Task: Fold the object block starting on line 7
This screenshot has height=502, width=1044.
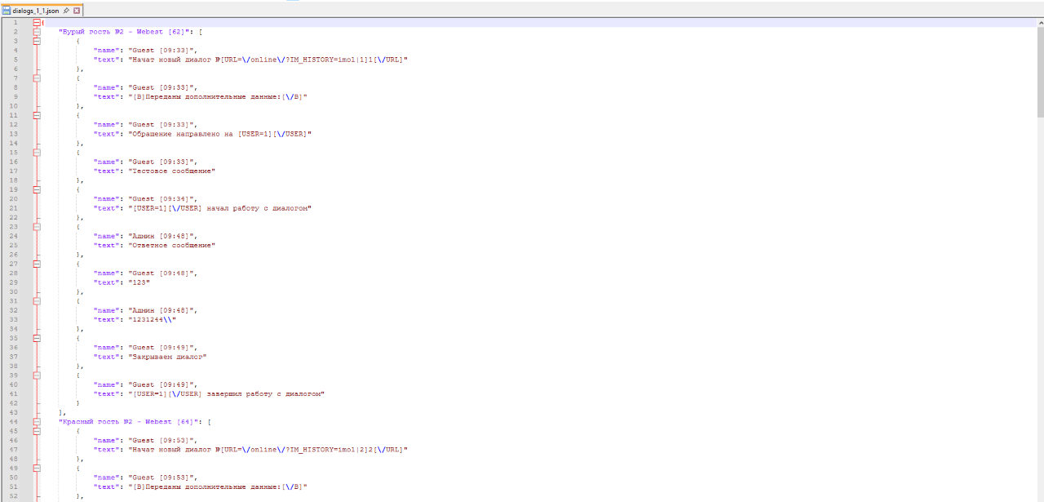Action: point(36,78)
